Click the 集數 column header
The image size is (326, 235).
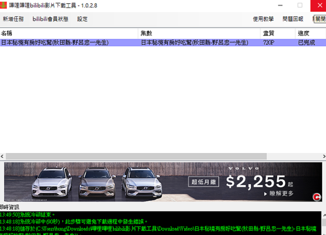coord(199,33)
